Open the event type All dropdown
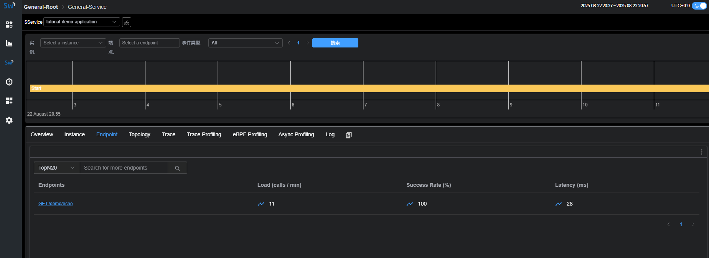Image resolution: width=709 pixels, height=258 pixels. (246, 43)
